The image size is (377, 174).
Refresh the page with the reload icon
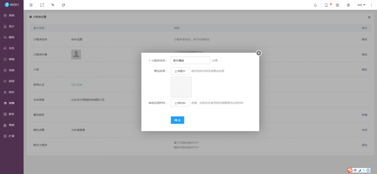(63, 5)
